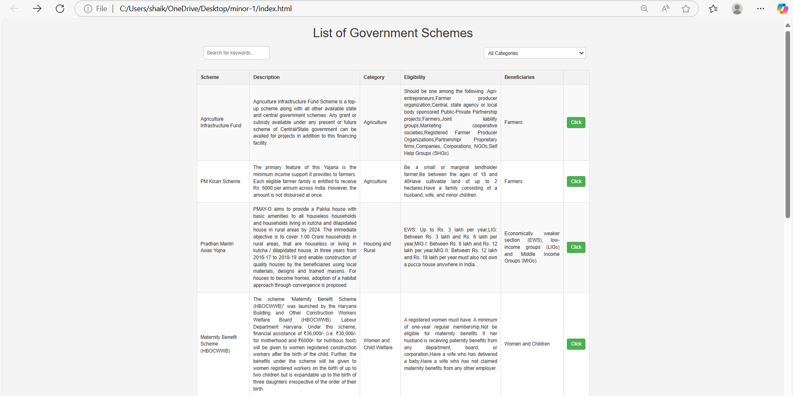793x396 pixels.
Task: Open the All Categories dropdown
Action: pos(535,53)
